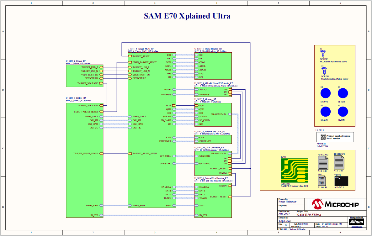Select the E1 blue circle footprint

pyautogui.click(x=325, y=93)
